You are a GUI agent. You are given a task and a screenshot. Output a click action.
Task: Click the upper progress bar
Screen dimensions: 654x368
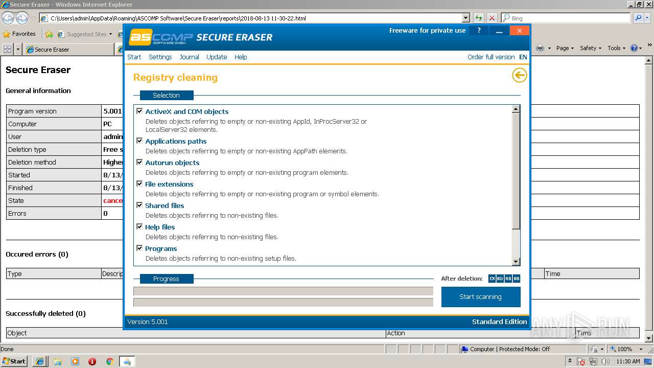tap(283, 291)
